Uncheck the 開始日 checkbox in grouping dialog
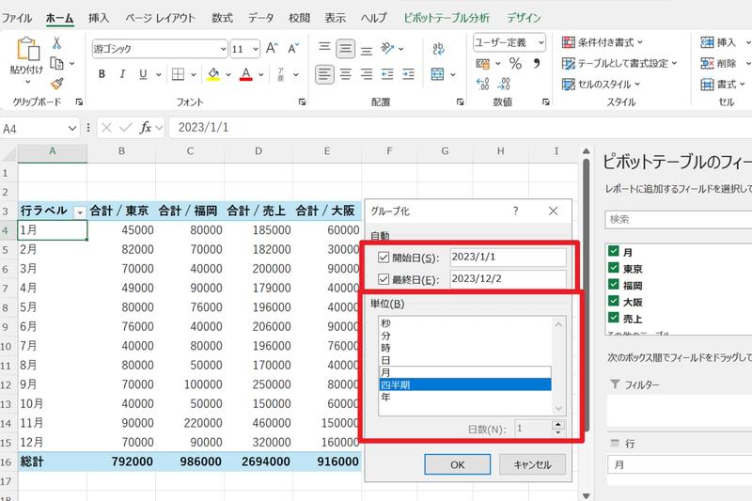The width and height of the screenshot is (752, 501). point(384,258)
